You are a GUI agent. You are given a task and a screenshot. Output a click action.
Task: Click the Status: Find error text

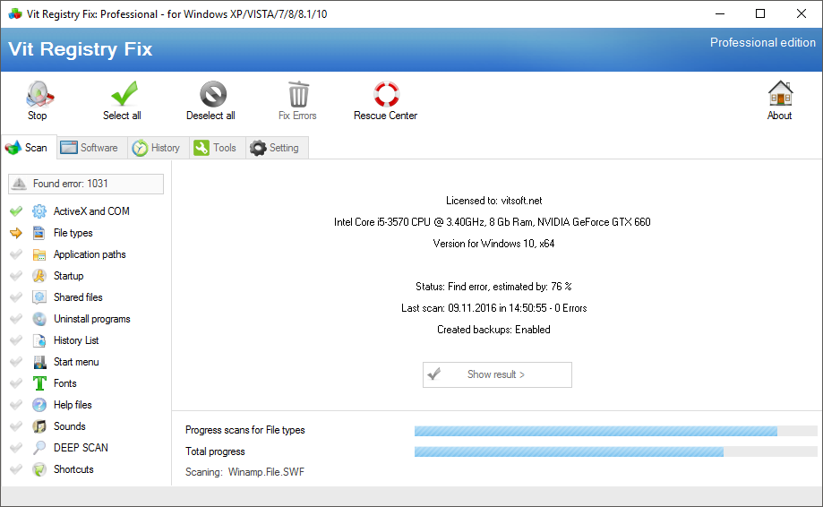tap(494, 287)
